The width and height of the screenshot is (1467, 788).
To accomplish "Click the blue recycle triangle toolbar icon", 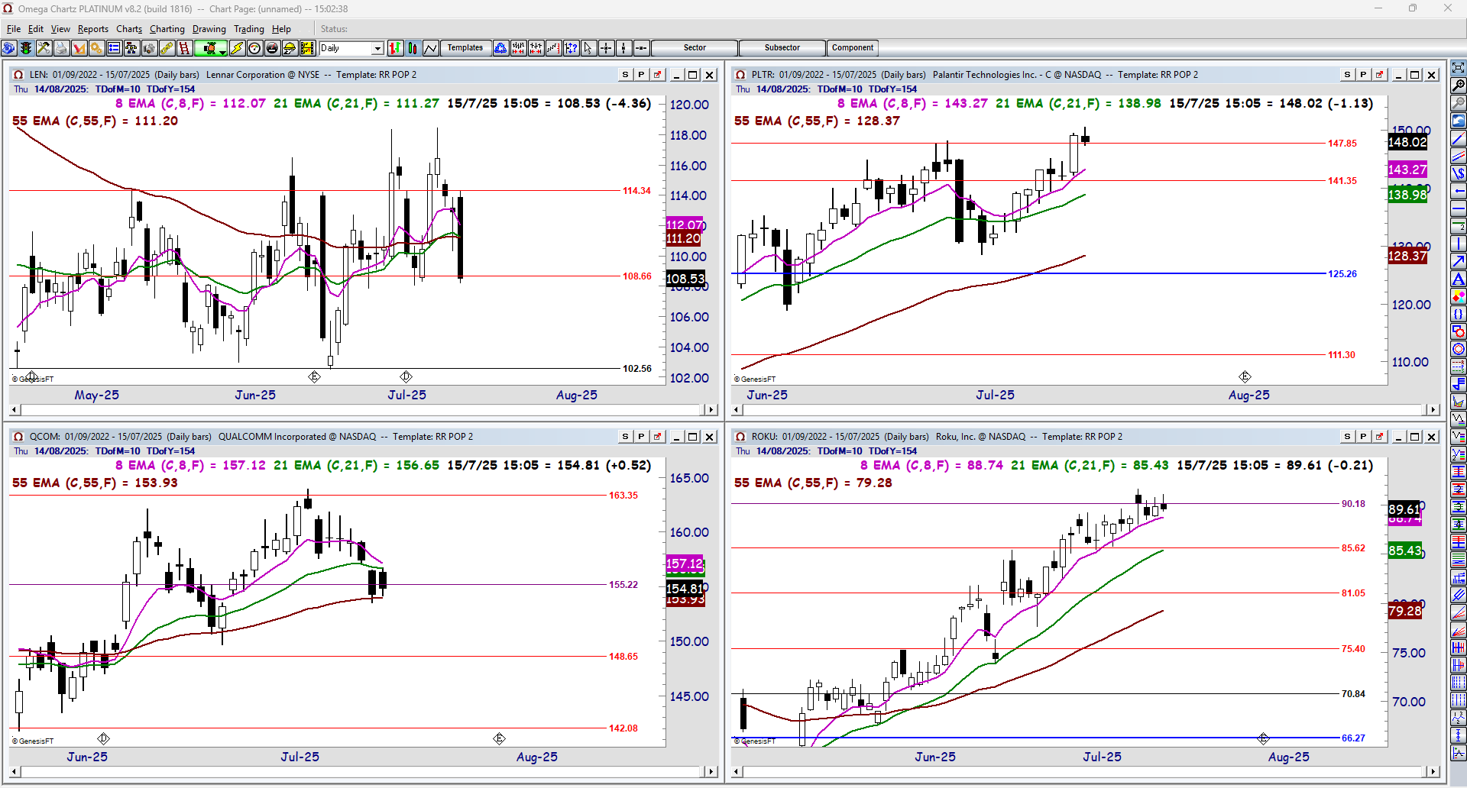I will (x=500, y=48).
